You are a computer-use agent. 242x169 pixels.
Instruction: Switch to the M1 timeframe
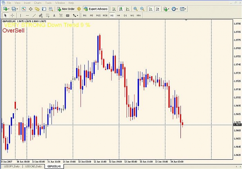85,15
